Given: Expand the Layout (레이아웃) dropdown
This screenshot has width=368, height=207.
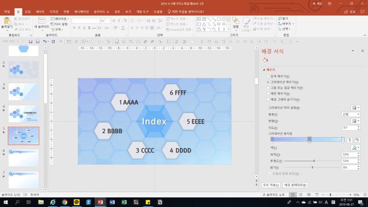Looking at the screenshot, I should click(61, 19).
